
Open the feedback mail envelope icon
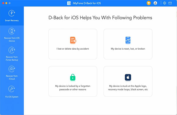[170, 3]
